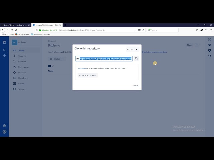Click the sync arrows icon in right sidebar
The width and height of the screenshot is (214, 160).
coord(210,56)
